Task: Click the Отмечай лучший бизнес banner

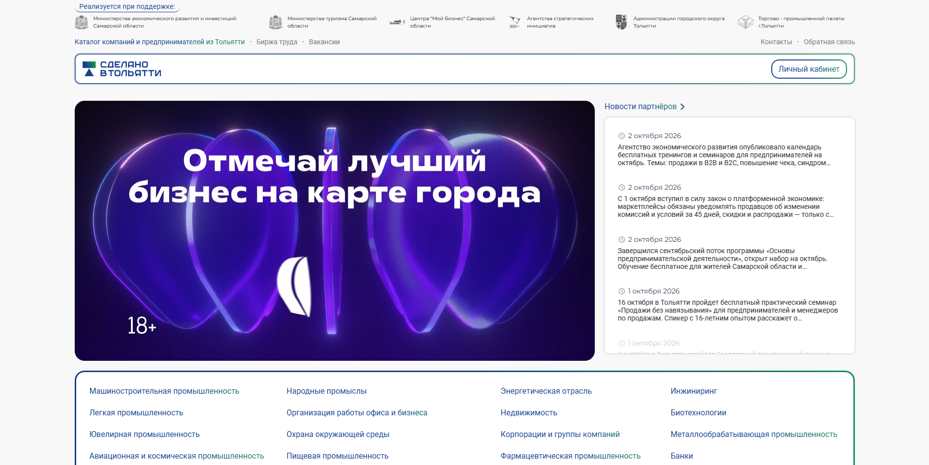Action: point(335,231)
